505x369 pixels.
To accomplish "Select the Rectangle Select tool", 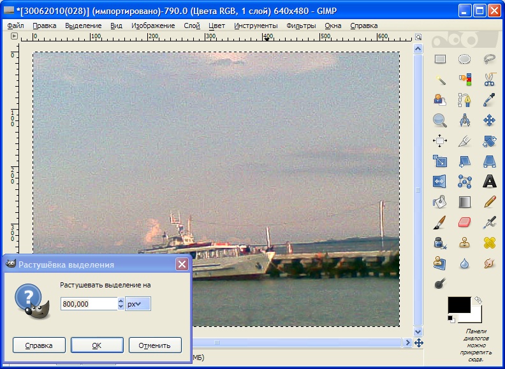I will [x=440, y=59].
